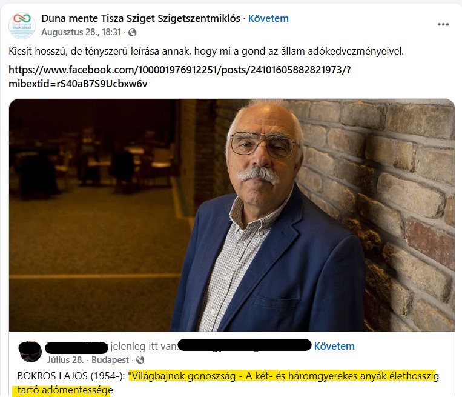Click the Kicsit hosszú, de tényszerű caption text
Screen dimensions: 462x397
(206, 52)
